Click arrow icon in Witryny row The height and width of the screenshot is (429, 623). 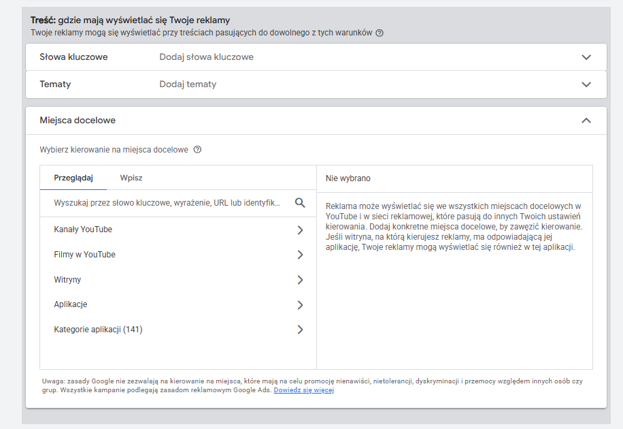300,280
